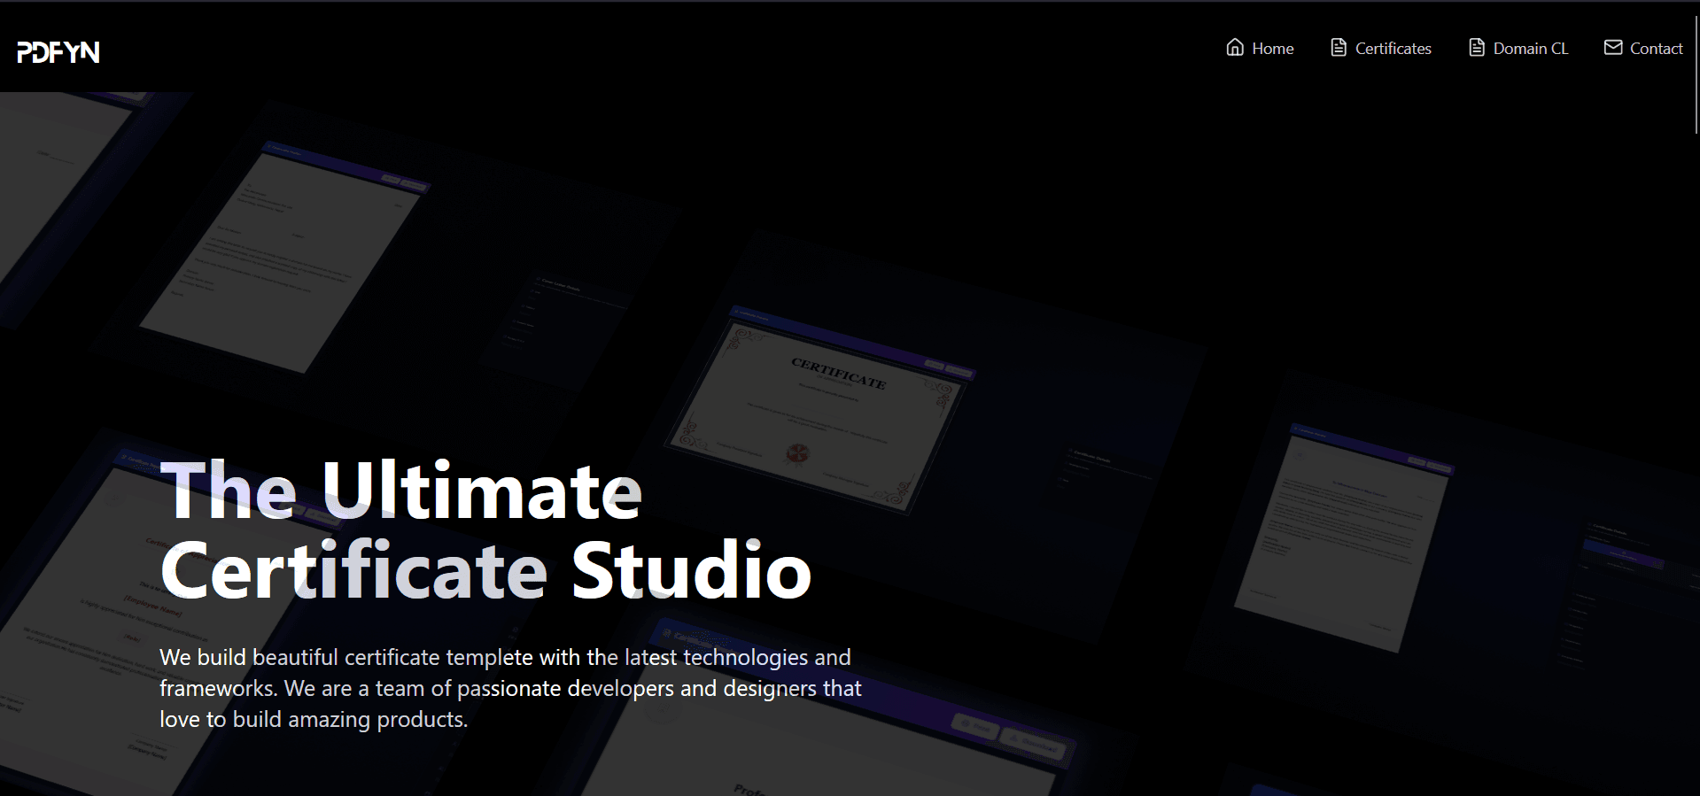Click the PDFYN logo
The image size is (1700, 796).
(x=58, y=52)
